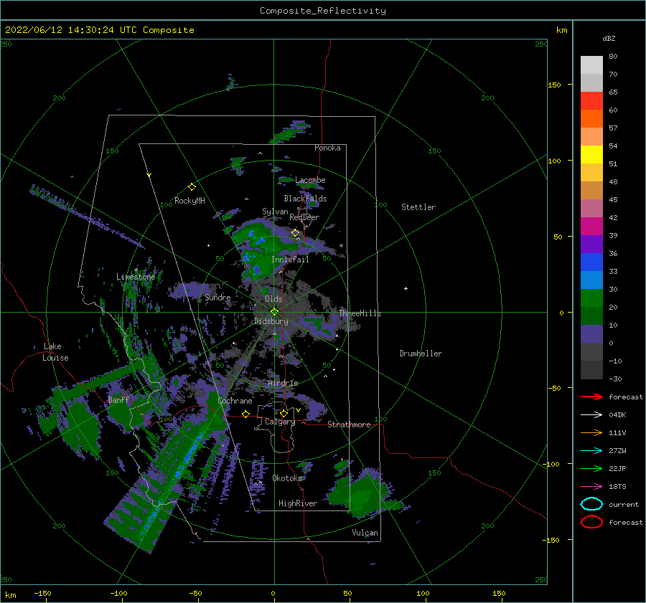The height and width of the screenshot is (603, 646).
Task: Click the Cochrane town label
Action: point(235,401)
